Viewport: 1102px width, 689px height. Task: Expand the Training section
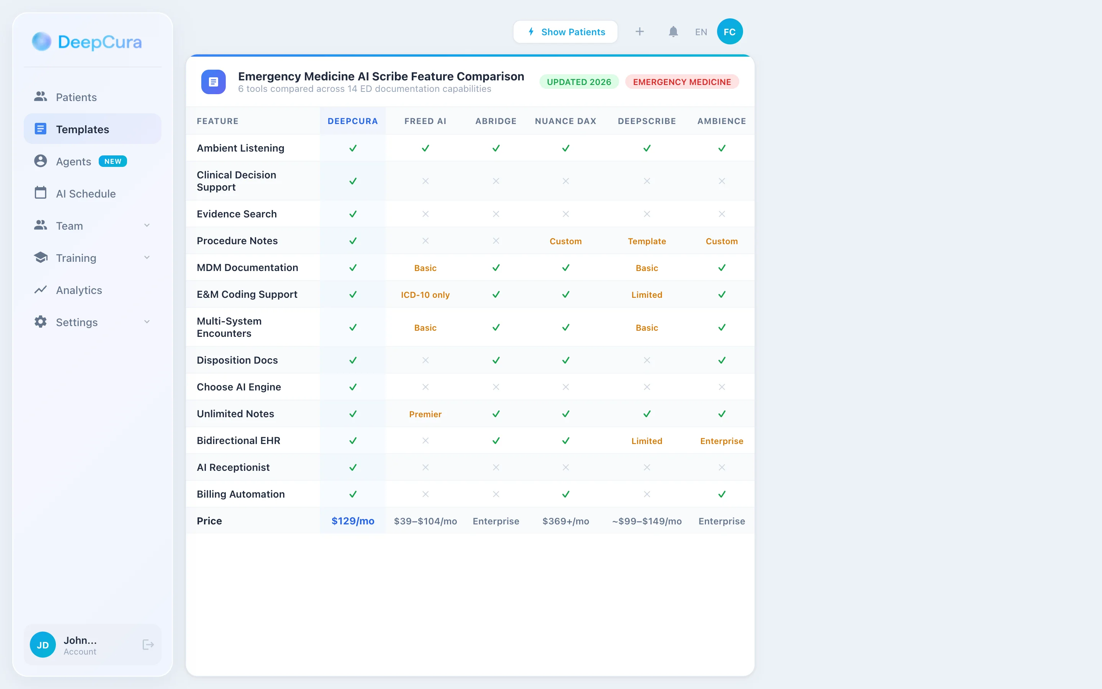(147, 258)
